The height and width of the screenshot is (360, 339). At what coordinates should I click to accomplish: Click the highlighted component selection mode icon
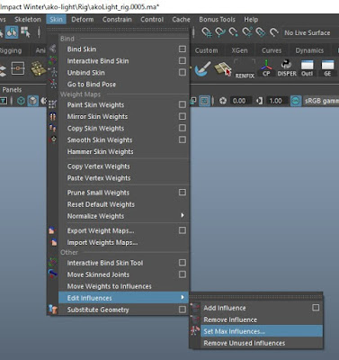point(12,32)
